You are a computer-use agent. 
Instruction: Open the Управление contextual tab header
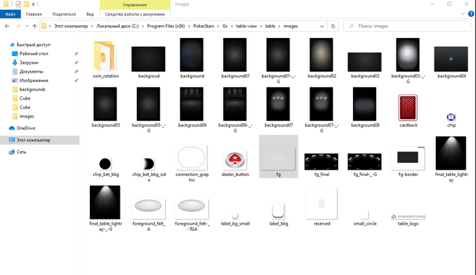tap(135, 5)
